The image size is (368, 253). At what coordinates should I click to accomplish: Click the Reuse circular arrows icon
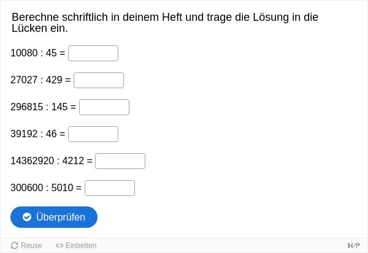click(15, 246)
